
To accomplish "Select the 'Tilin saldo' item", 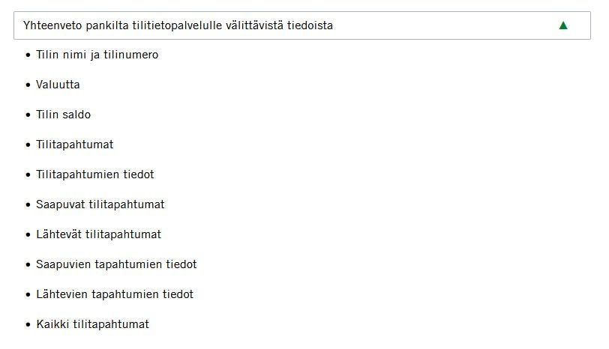I will pos(63,115).
